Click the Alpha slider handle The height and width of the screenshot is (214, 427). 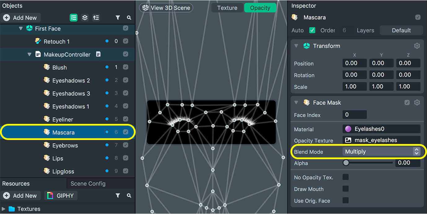(346, 163)
